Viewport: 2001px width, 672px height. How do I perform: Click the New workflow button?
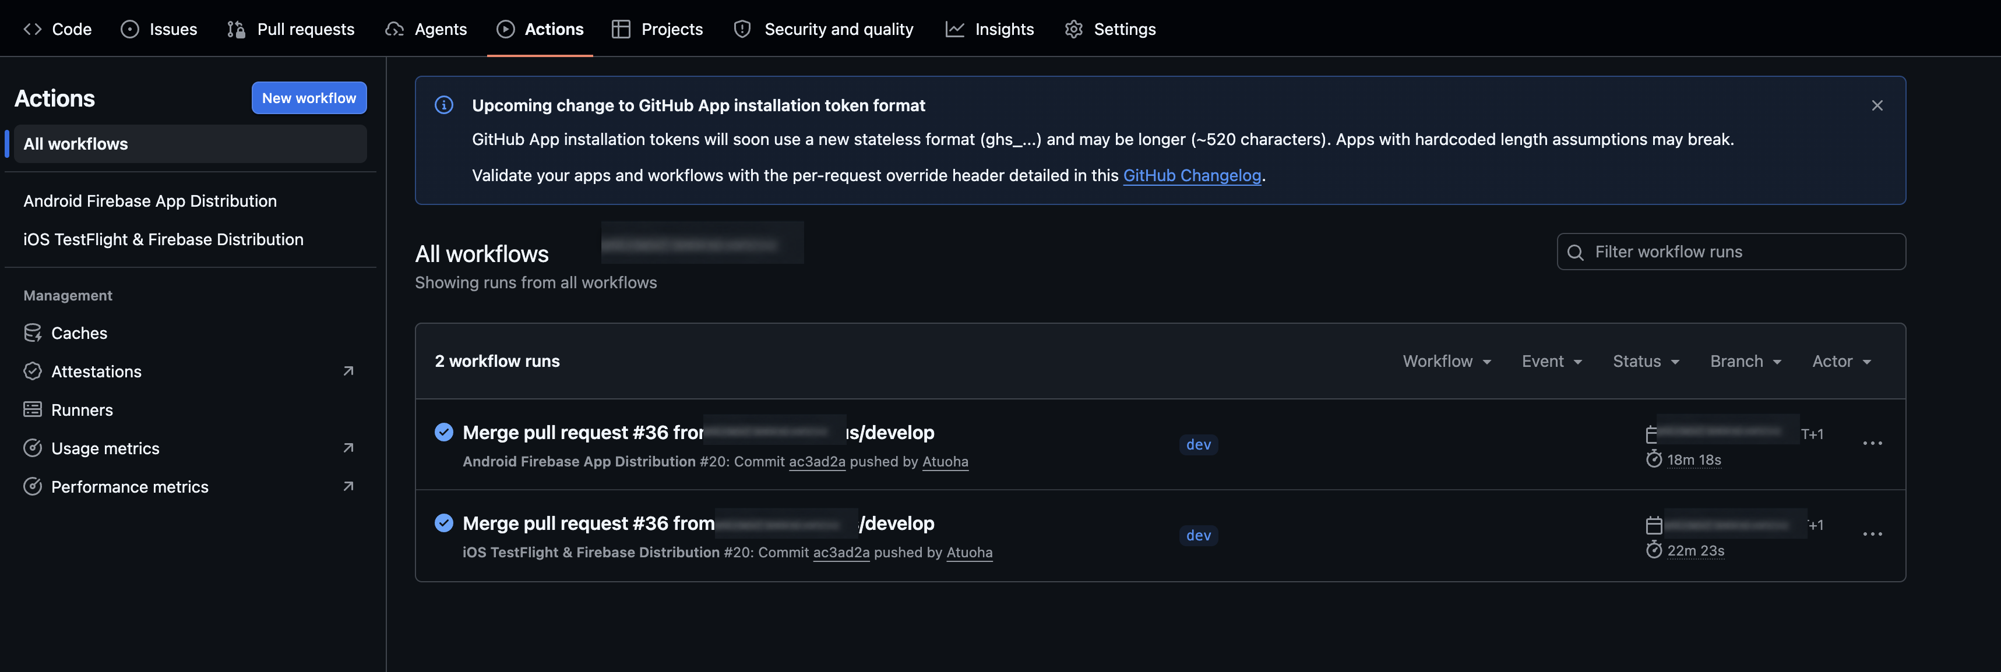click(309, 98)
